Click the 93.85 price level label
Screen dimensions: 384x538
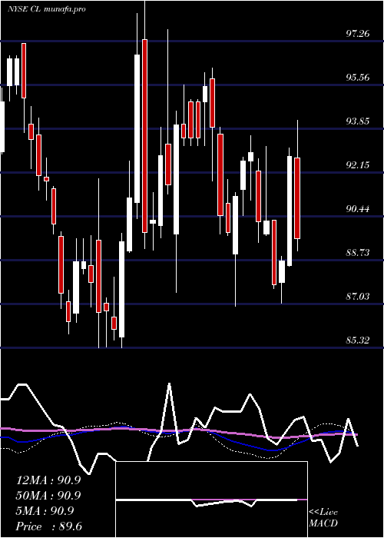[359, 121]
